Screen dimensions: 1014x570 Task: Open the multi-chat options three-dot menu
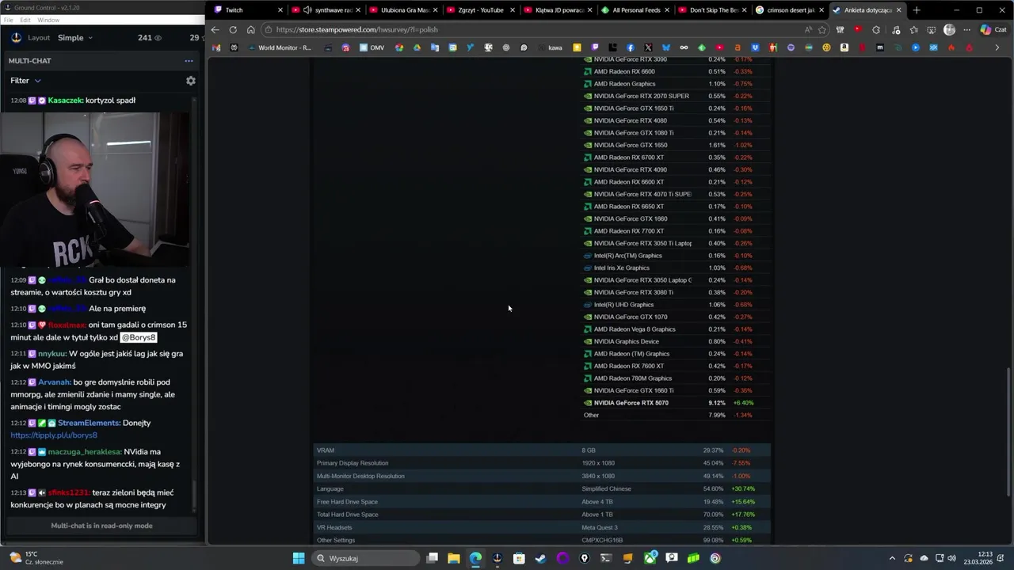189,61
